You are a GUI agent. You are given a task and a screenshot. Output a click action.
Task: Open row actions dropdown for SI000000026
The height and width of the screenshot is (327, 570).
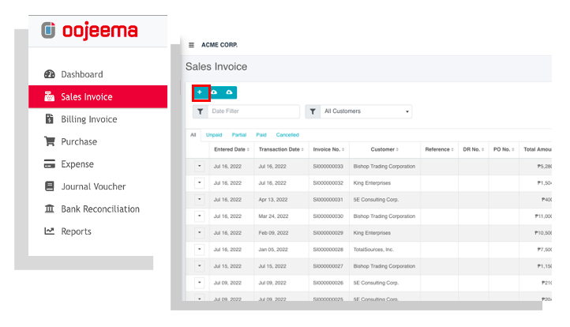pos(199,283)
